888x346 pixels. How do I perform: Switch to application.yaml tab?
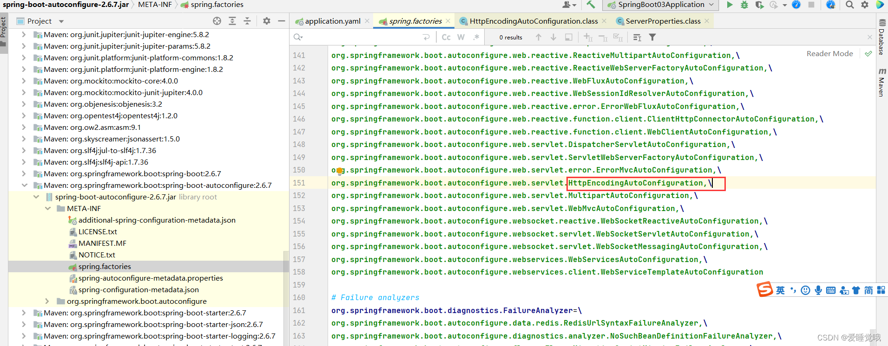(333, 21)
